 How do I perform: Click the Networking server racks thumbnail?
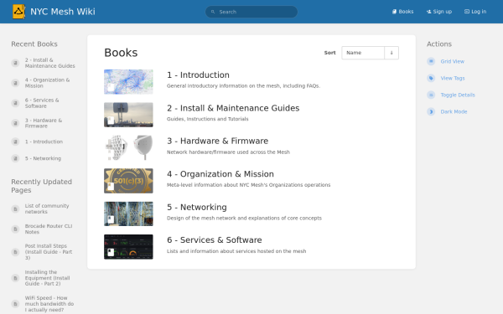click(128, 214)
